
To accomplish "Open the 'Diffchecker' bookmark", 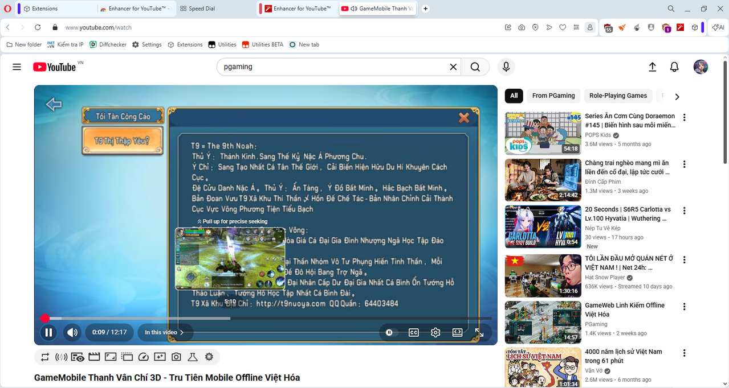I will (x=108, y=44).
